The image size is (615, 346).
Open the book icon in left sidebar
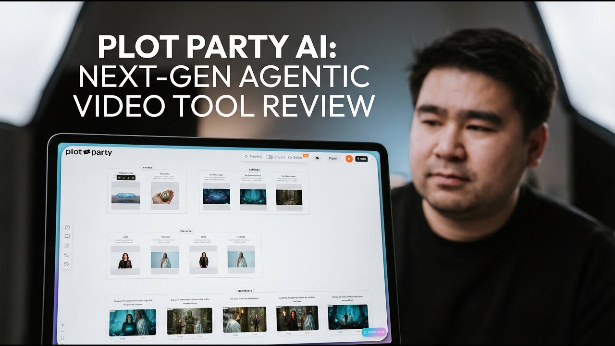coord(67,236)
